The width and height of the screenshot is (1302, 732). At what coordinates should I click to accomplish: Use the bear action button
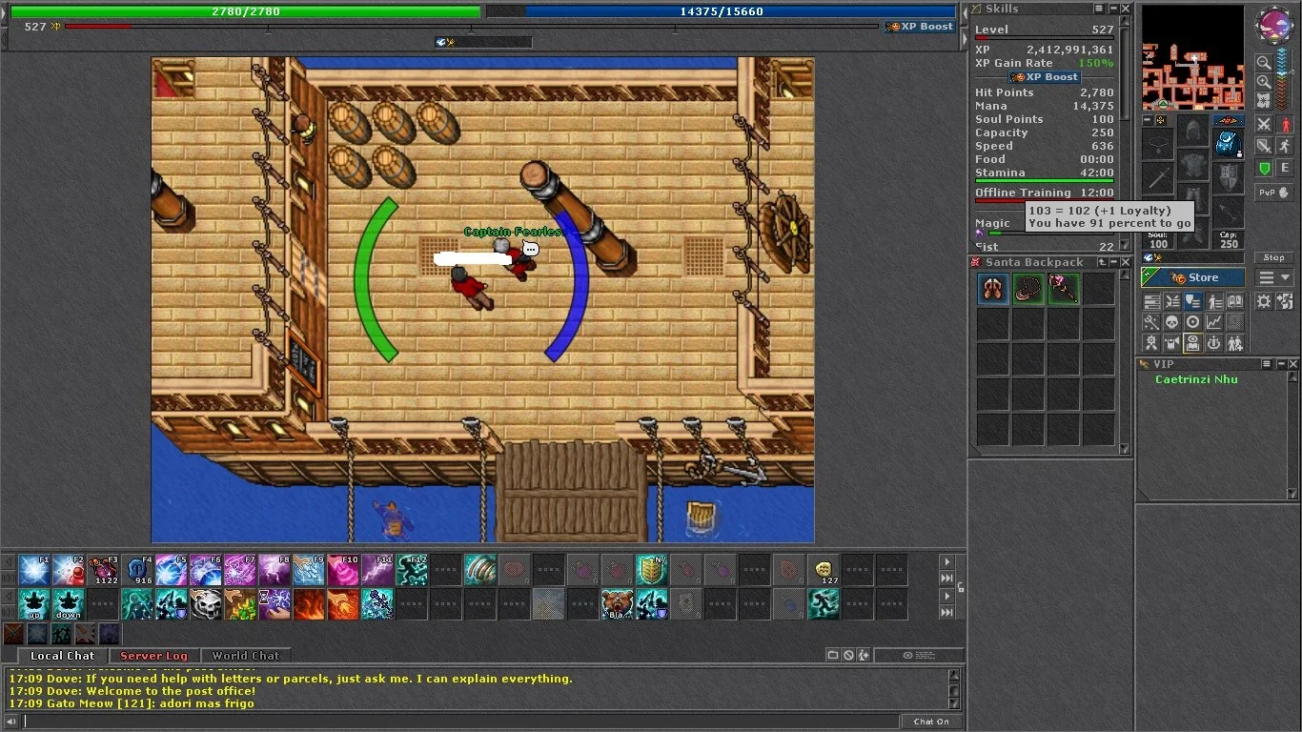click(618, 604)
